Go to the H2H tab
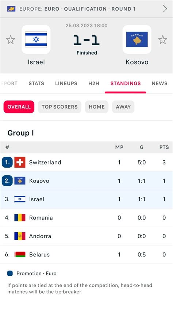 94,83
